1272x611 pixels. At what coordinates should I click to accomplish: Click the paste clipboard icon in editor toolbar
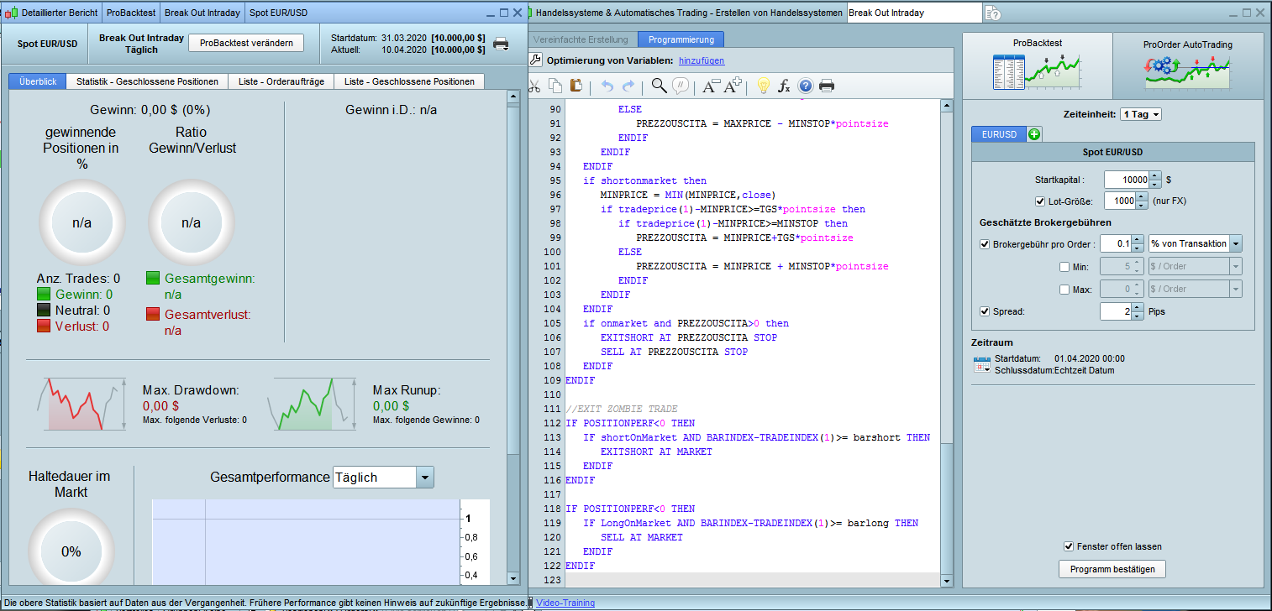(576, 86)
